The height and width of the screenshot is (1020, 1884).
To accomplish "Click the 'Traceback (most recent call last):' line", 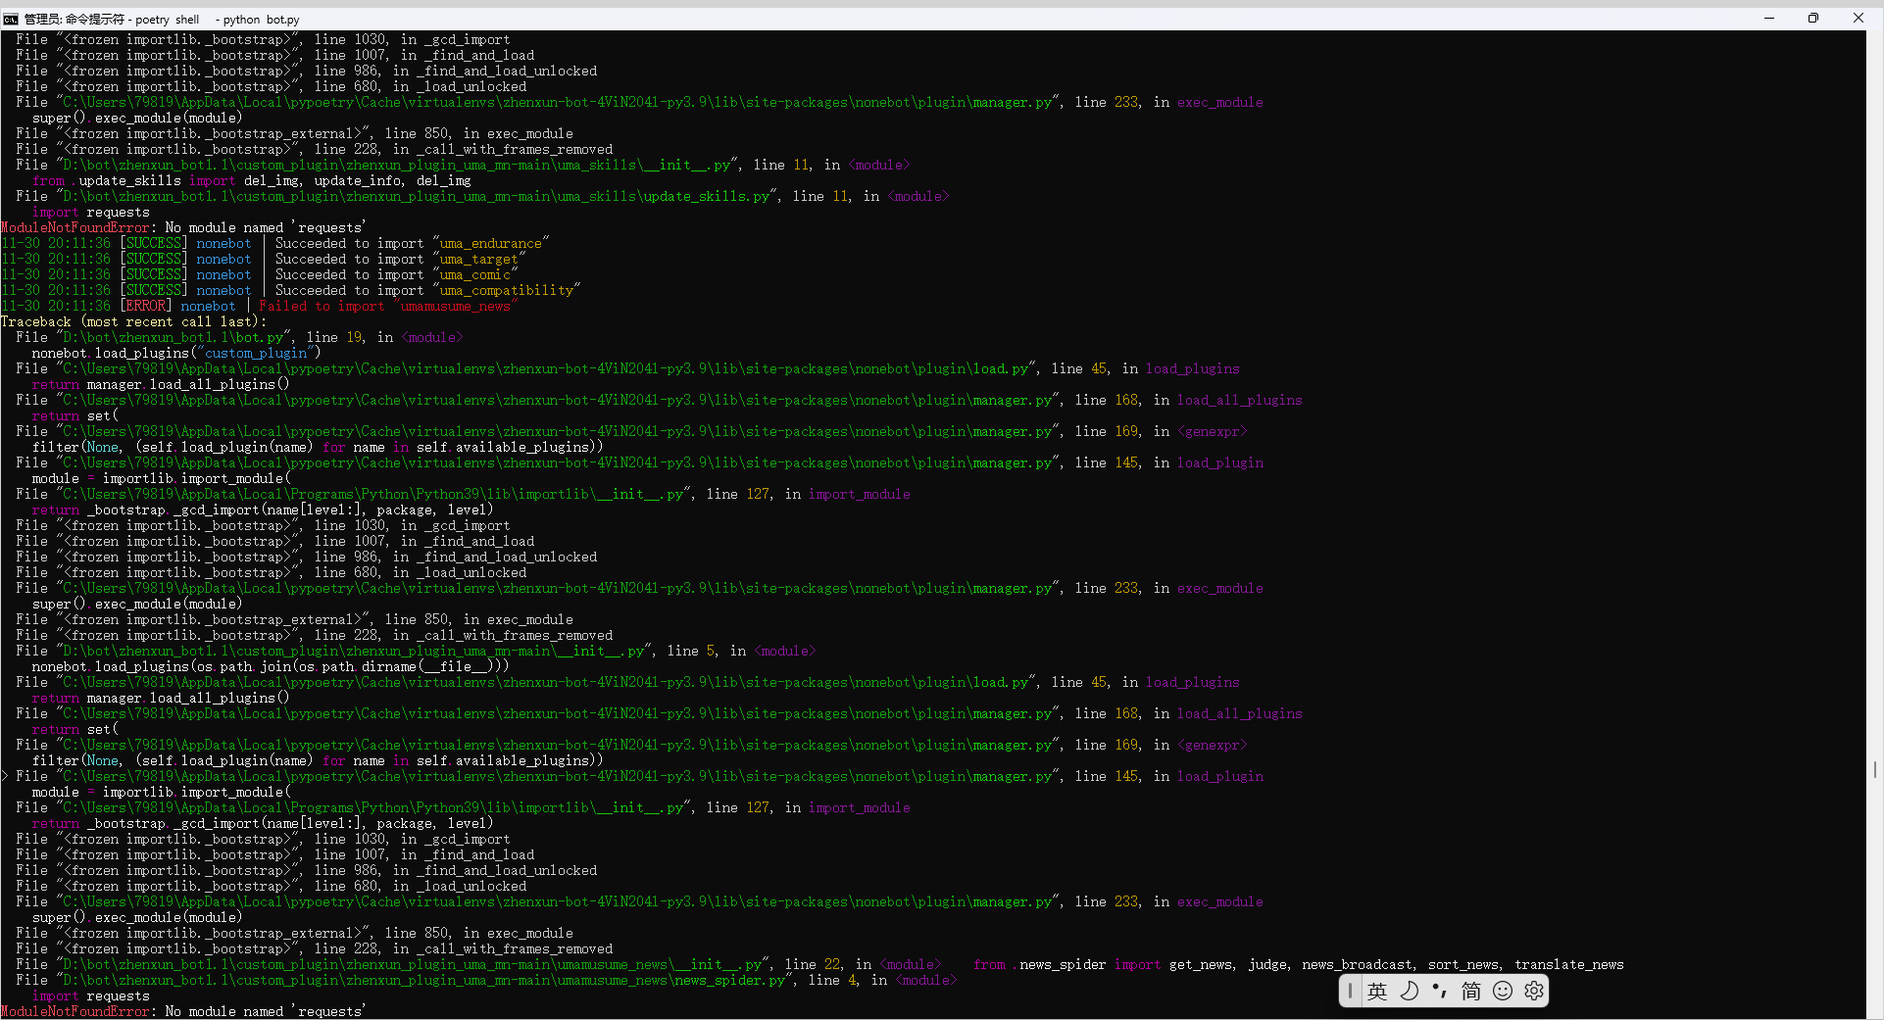I will 133,322.
